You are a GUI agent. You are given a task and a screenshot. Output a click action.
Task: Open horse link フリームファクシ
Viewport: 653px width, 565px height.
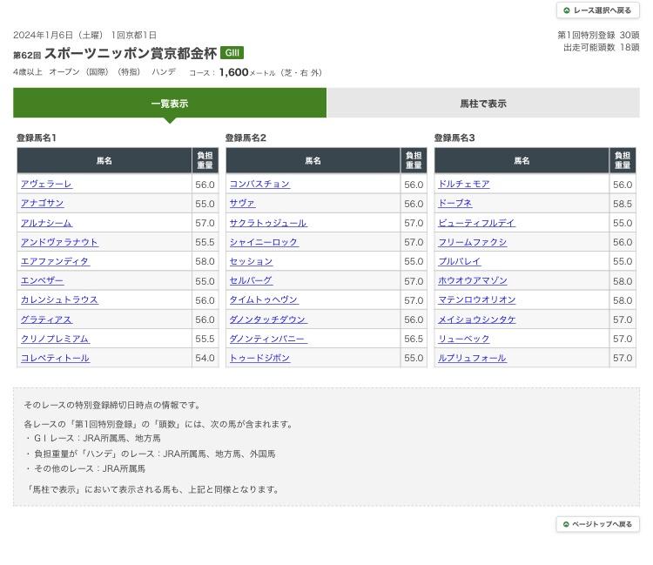tap(473, 242)
